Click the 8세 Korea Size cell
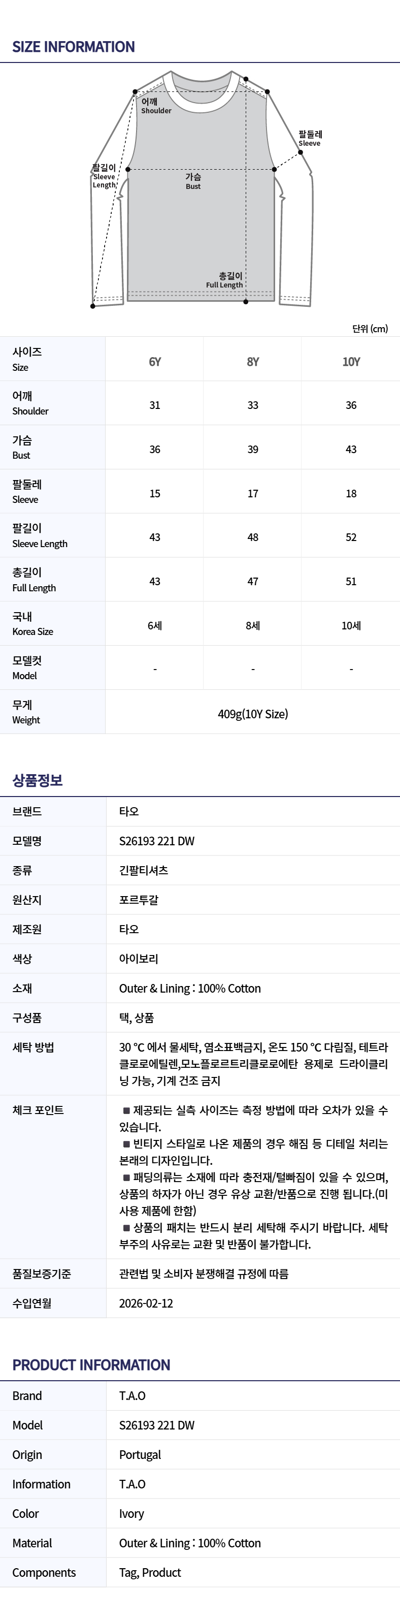Screen dimensions: 400x1621 253,625
